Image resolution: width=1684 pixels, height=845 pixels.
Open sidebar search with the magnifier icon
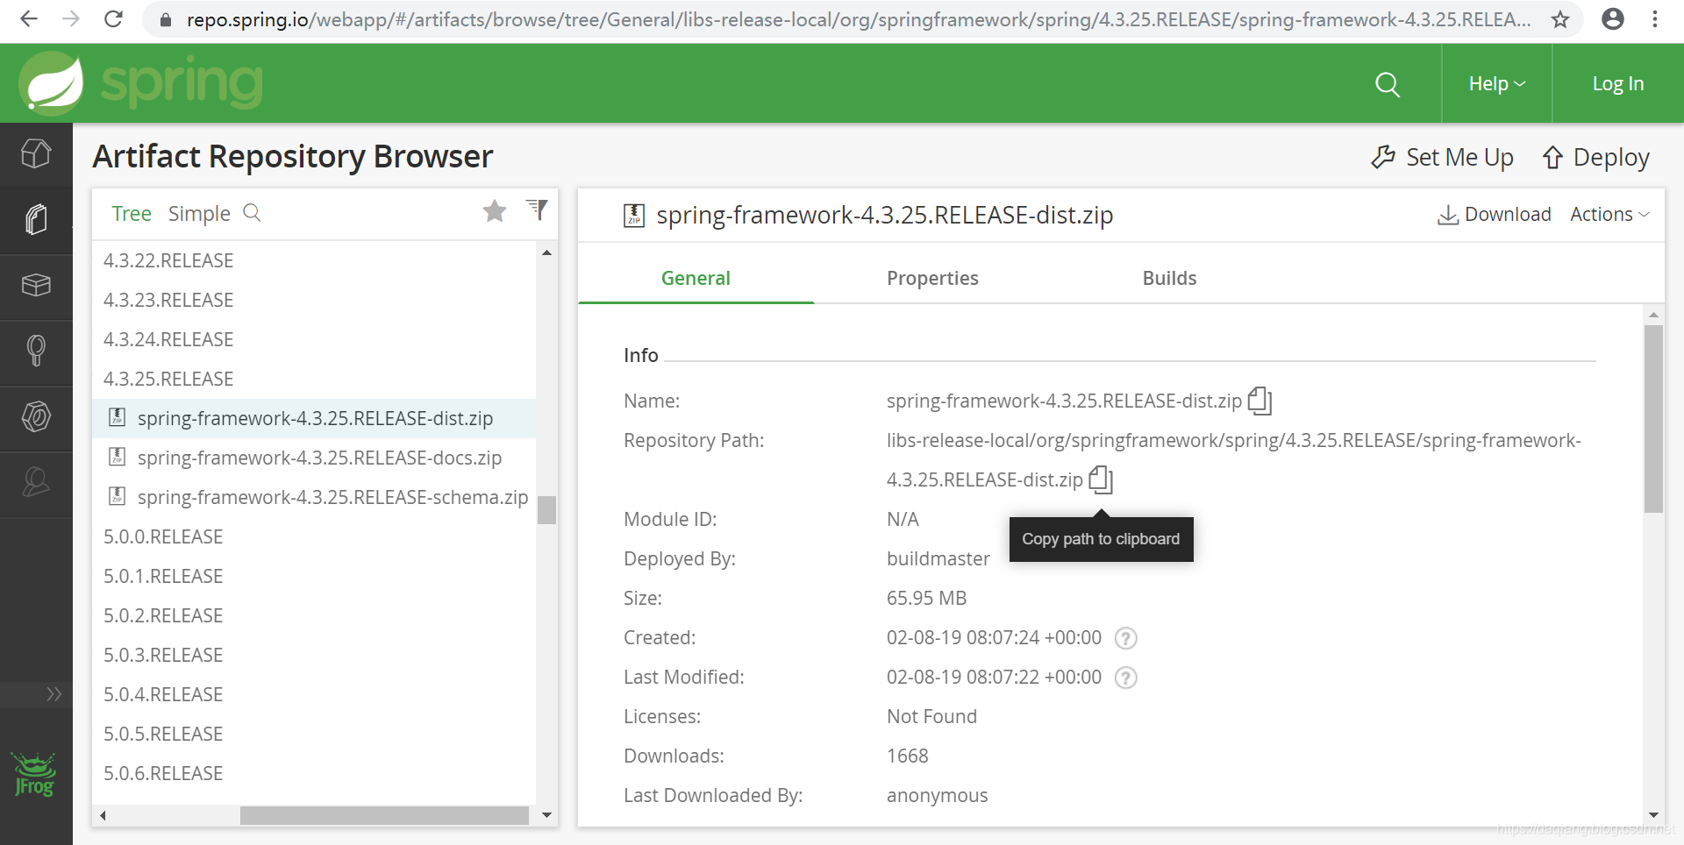coord(36,352)
